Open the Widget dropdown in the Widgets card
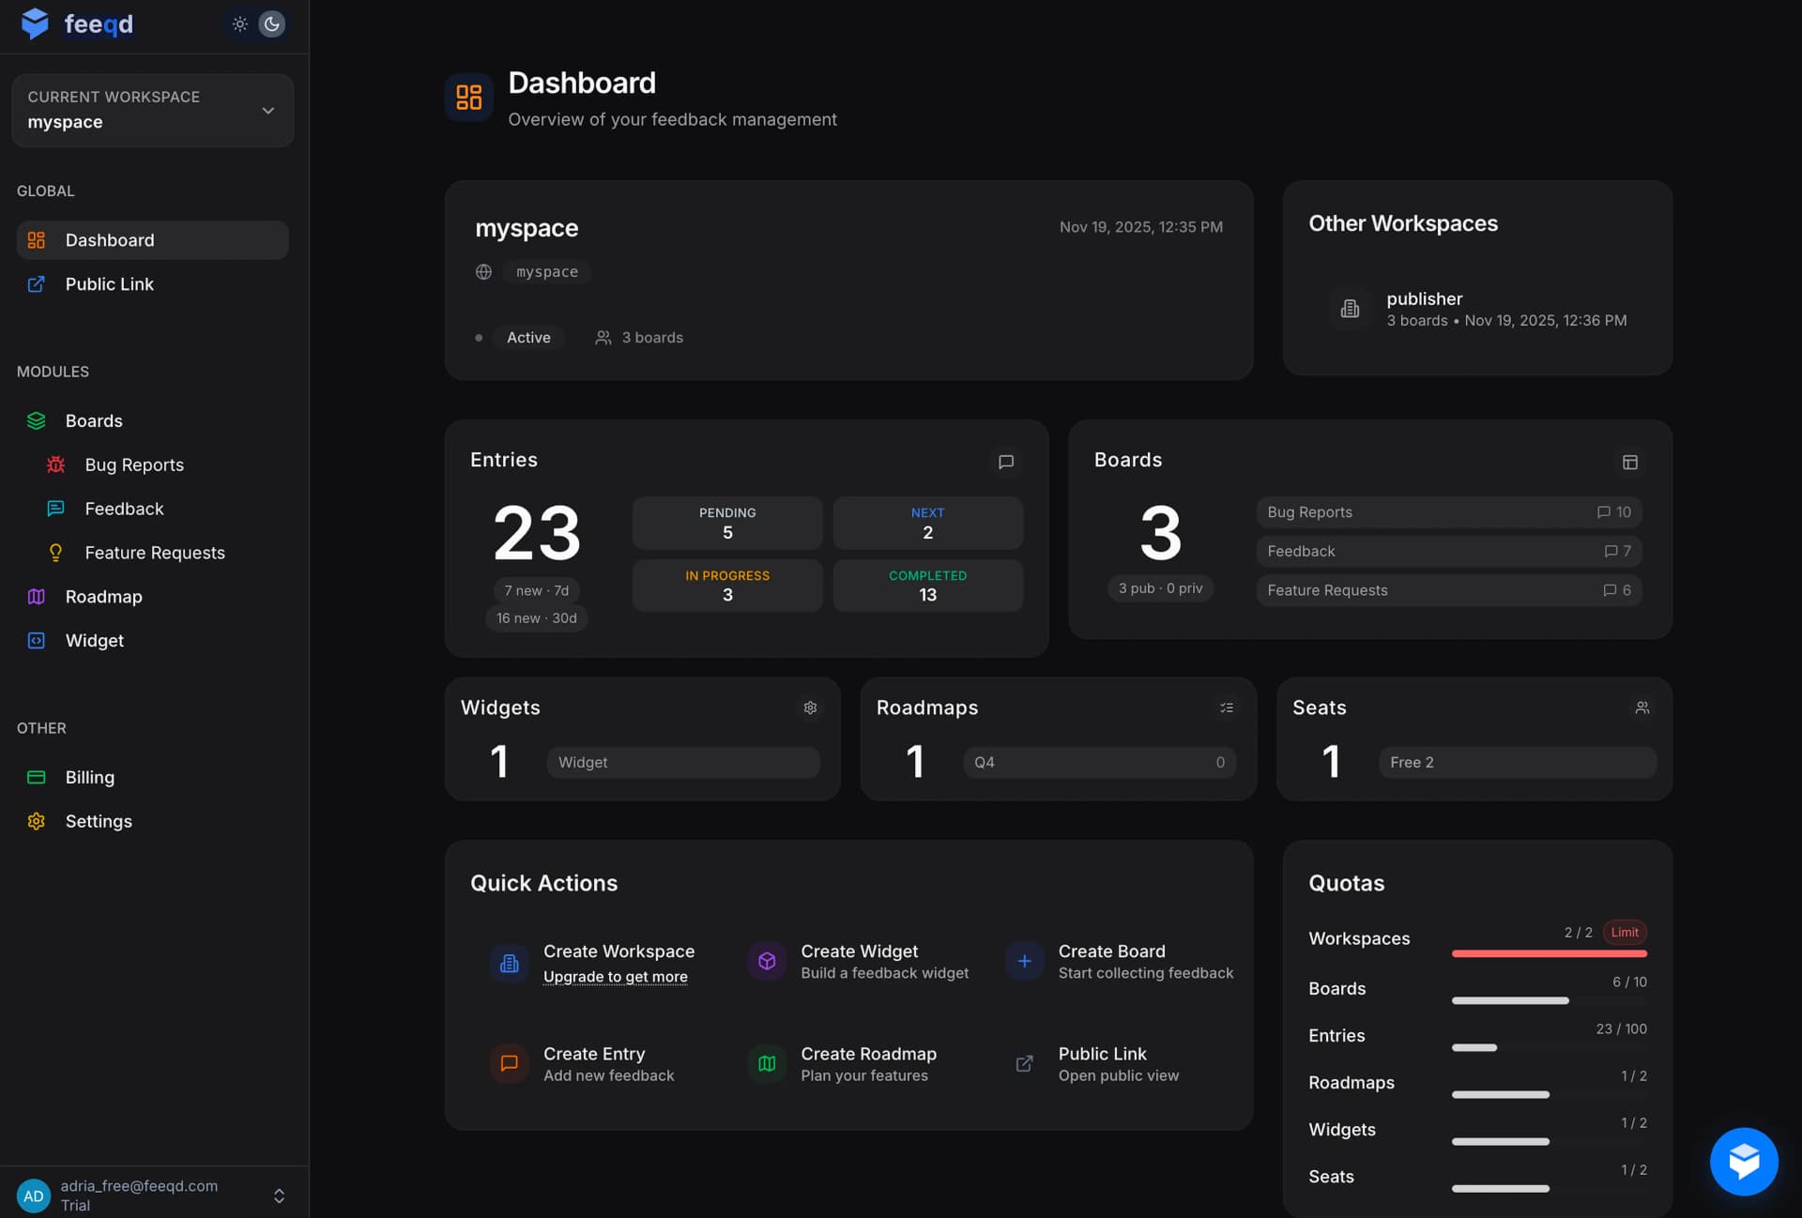 [x=683, y=762]
